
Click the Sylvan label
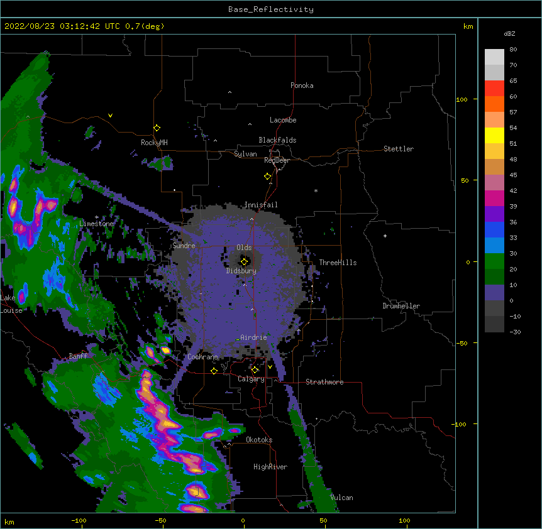[245, 154]
